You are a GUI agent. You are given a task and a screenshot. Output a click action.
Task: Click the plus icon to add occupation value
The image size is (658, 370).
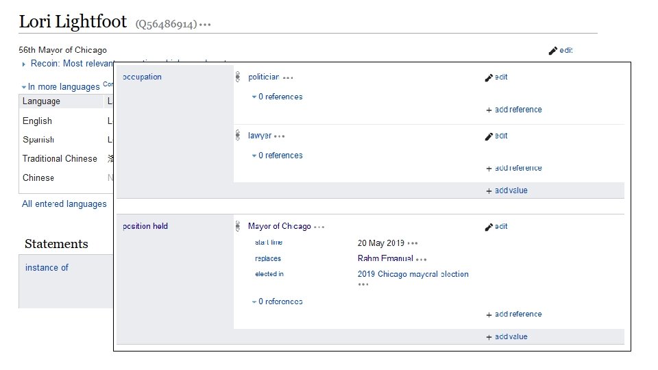point(489,191)
